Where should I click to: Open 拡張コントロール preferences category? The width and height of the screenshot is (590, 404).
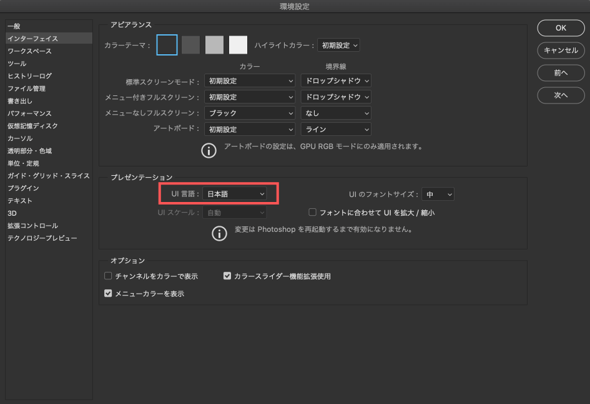tap(49, 226)
